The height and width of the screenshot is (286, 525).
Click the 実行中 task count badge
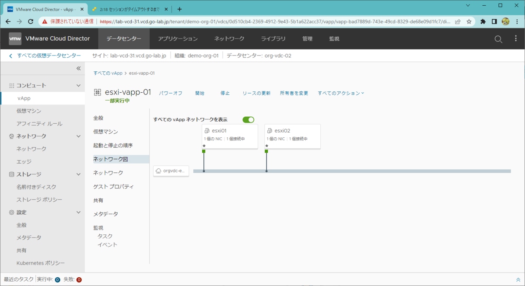[57, 279]
